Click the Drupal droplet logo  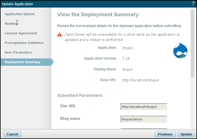point(180,50)
